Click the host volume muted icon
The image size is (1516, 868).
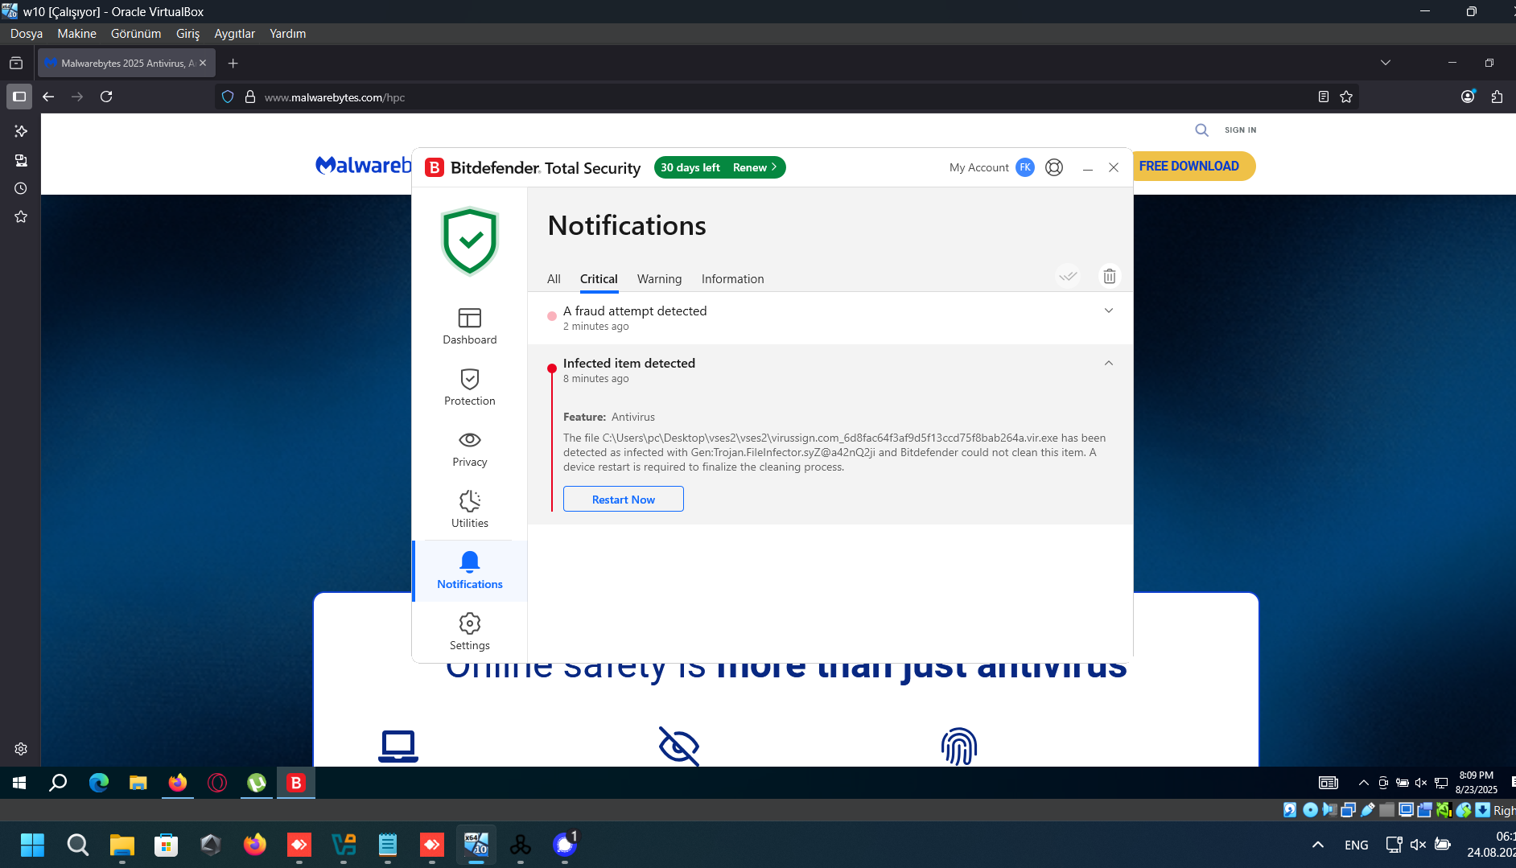point(1419,845)
